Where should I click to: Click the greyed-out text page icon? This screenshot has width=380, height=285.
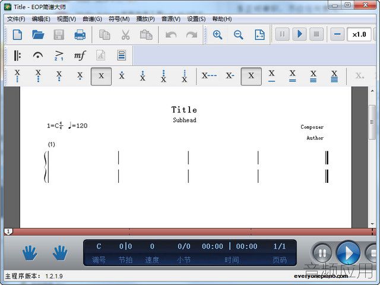coord(100,55)
